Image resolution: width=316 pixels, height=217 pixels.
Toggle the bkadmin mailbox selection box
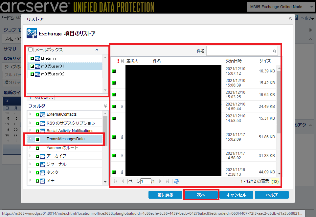(32, 58)
